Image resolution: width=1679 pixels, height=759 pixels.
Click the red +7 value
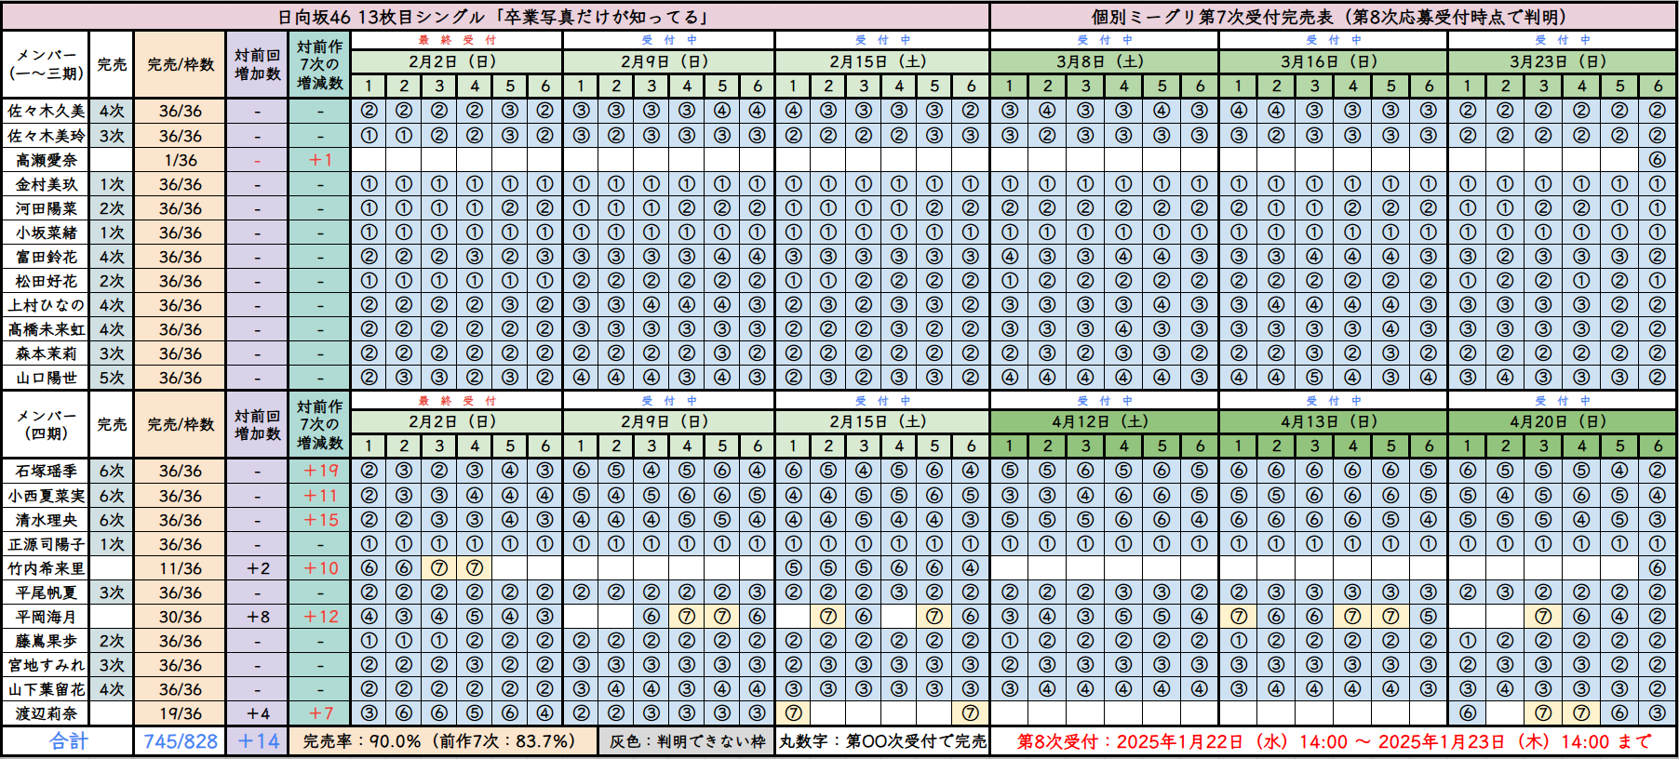pyautogui.click(x=320, y=713)
